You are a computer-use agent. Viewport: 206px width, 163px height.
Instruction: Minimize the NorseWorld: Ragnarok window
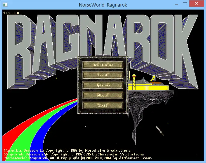177,5
